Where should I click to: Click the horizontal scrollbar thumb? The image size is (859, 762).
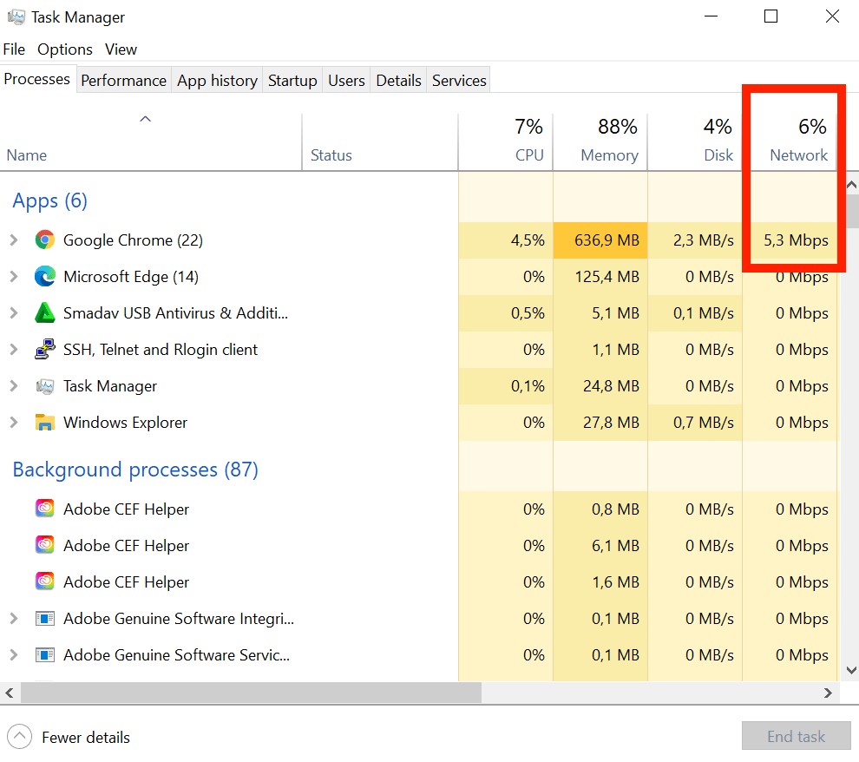[251, 693]
